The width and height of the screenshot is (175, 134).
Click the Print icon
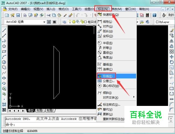[25, 15]
